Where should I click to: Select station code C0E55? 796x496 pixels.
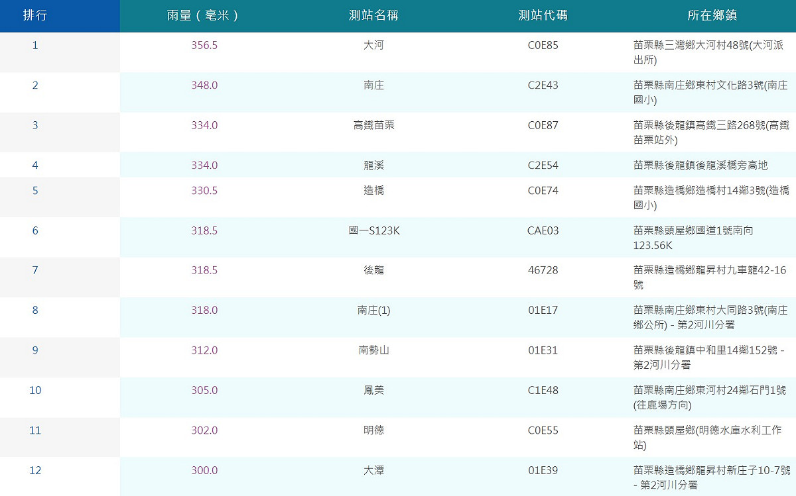click(543, 430)
